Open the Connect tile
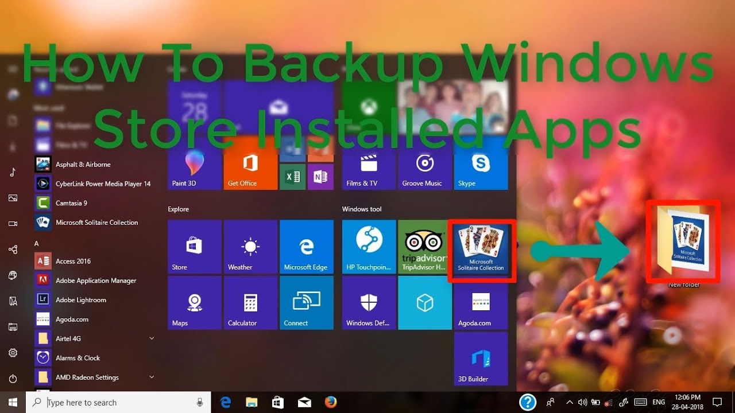 307,303
